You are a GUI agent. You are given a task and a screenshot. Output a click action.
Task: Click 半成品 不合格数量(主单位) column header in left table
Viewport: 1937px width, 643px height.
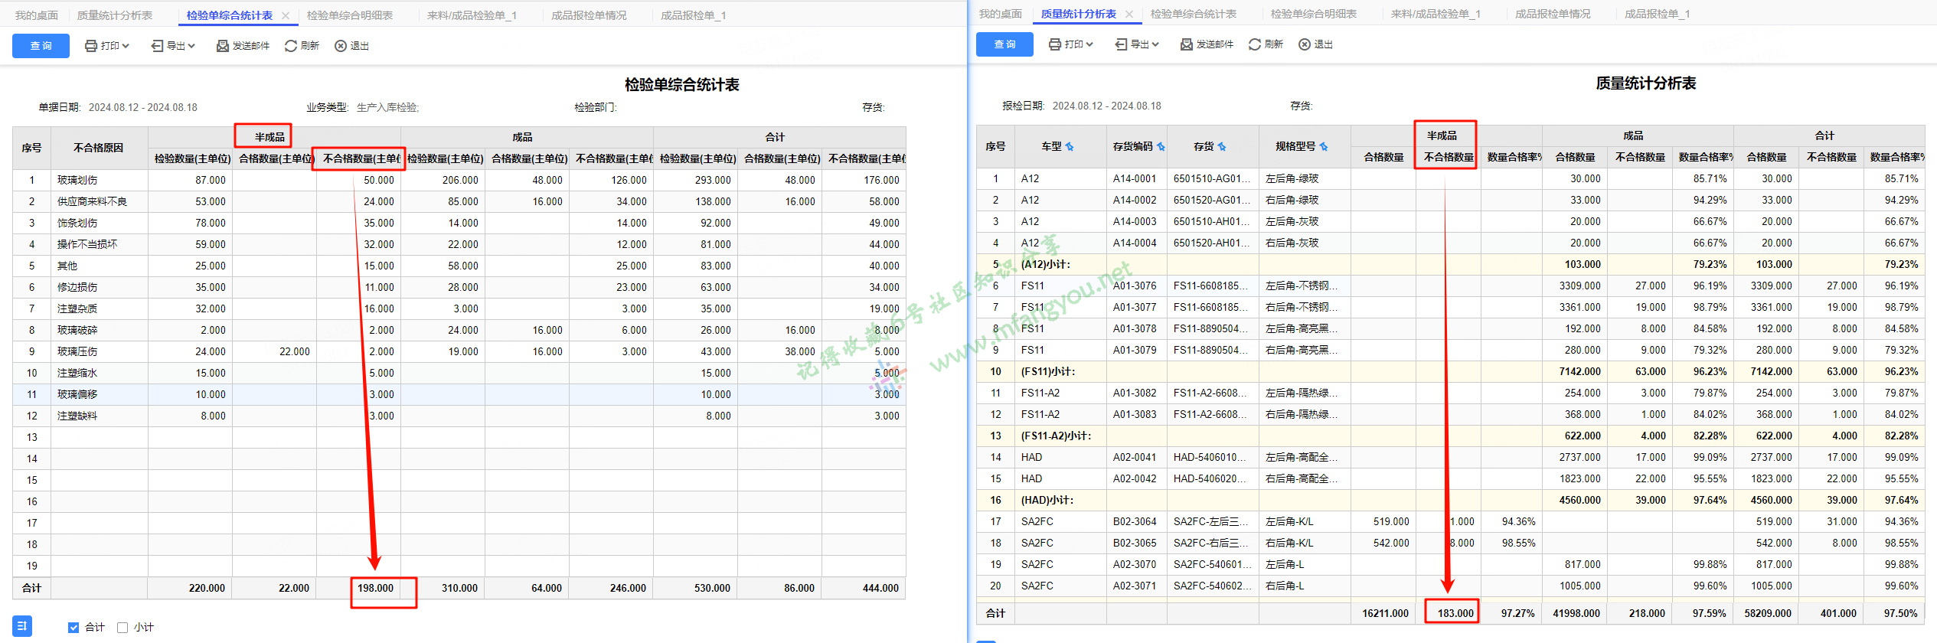click(x=358, y=158)
